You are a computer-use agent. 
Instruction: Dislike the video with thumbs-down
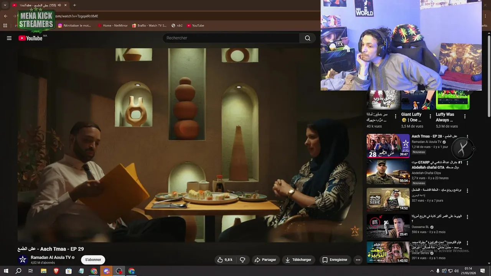click(x=242, y=260)
